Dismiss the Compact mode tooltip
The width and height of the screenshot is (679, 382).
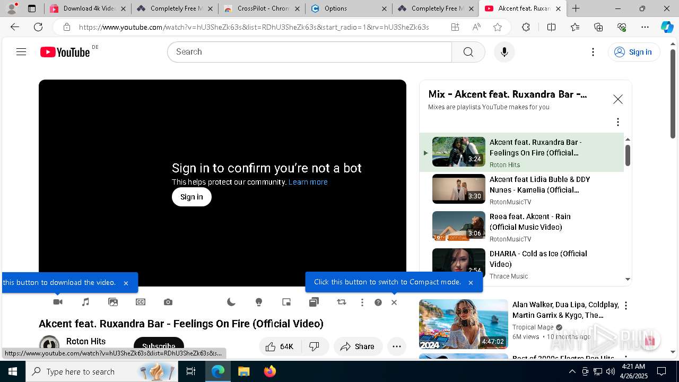pos(471,283)
